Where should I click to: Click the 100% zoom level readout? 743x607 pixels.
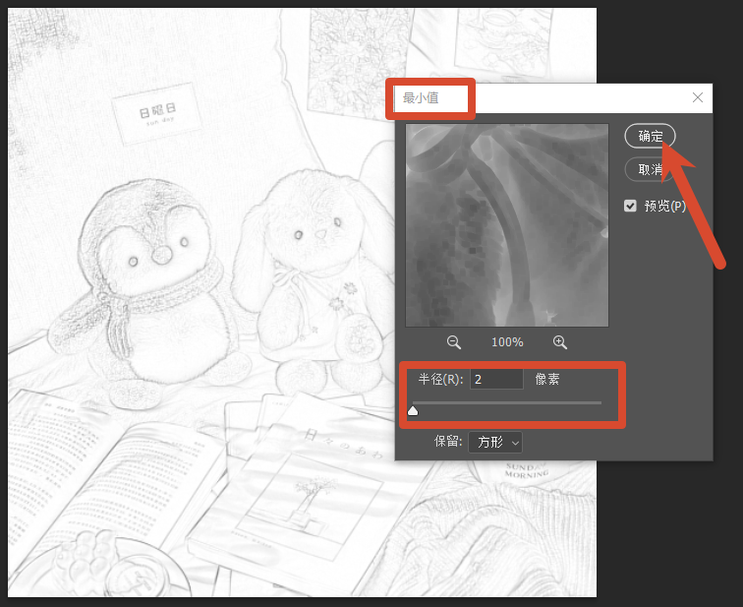pos(507,342)
